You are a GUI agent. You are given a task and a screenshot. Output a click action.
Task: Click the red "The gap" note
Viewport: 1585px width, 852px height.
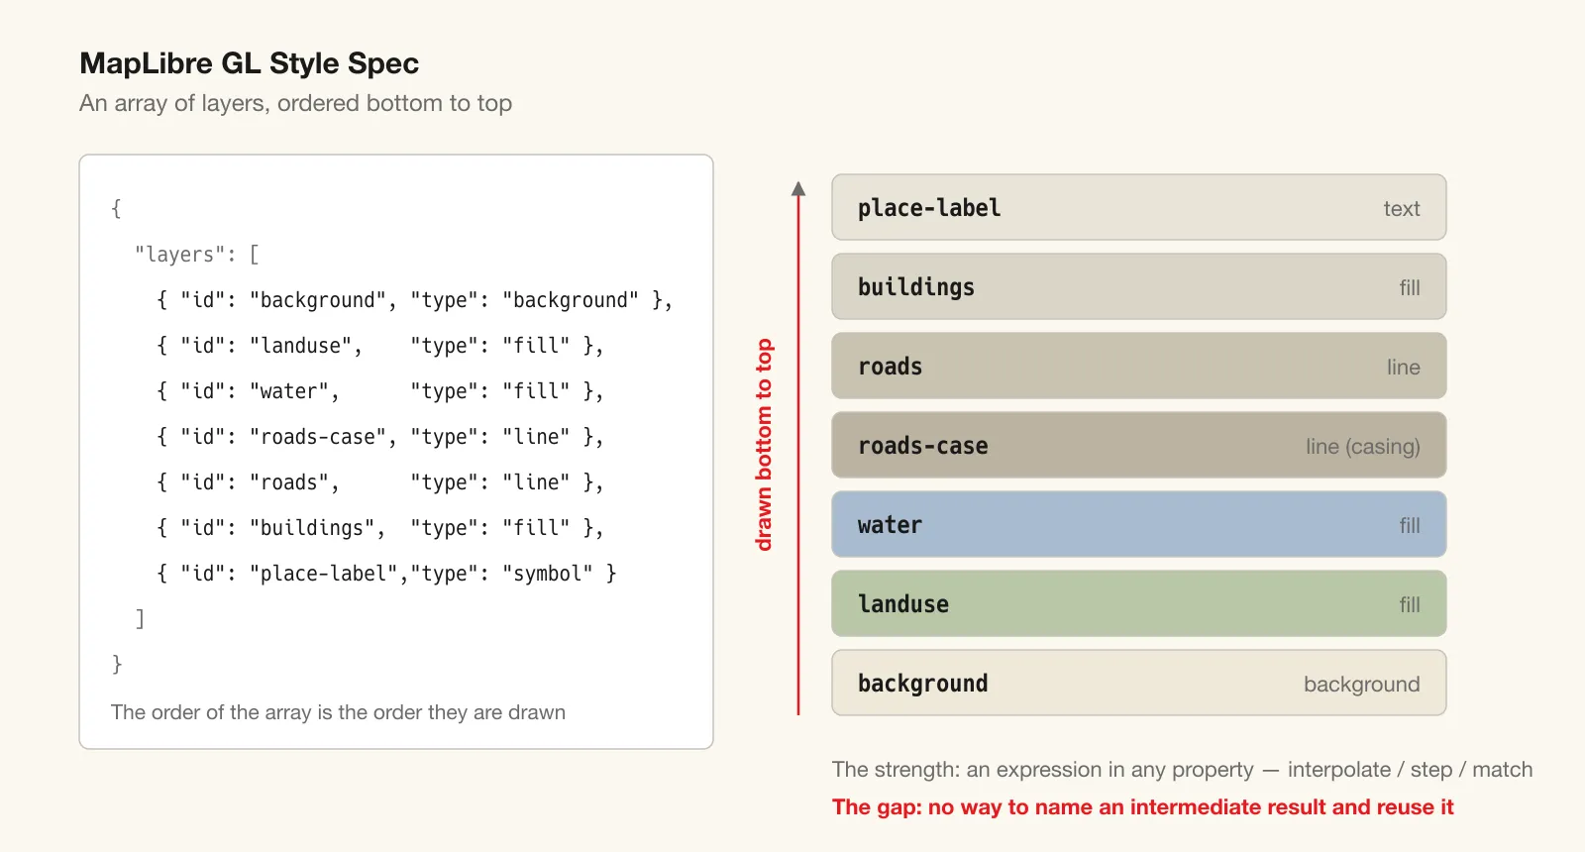[x=1142, y=807]
